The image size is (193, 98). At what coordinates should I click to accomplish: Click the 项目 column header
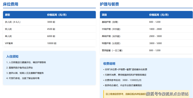tap(104, 15)
